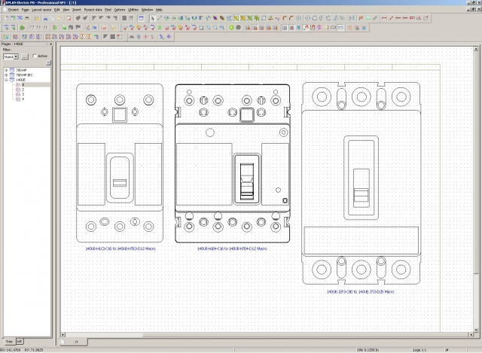Click the dark triangle icon in third toolbar
The height and width of the screenshot is (353, 482).
[x=105, y=37]
